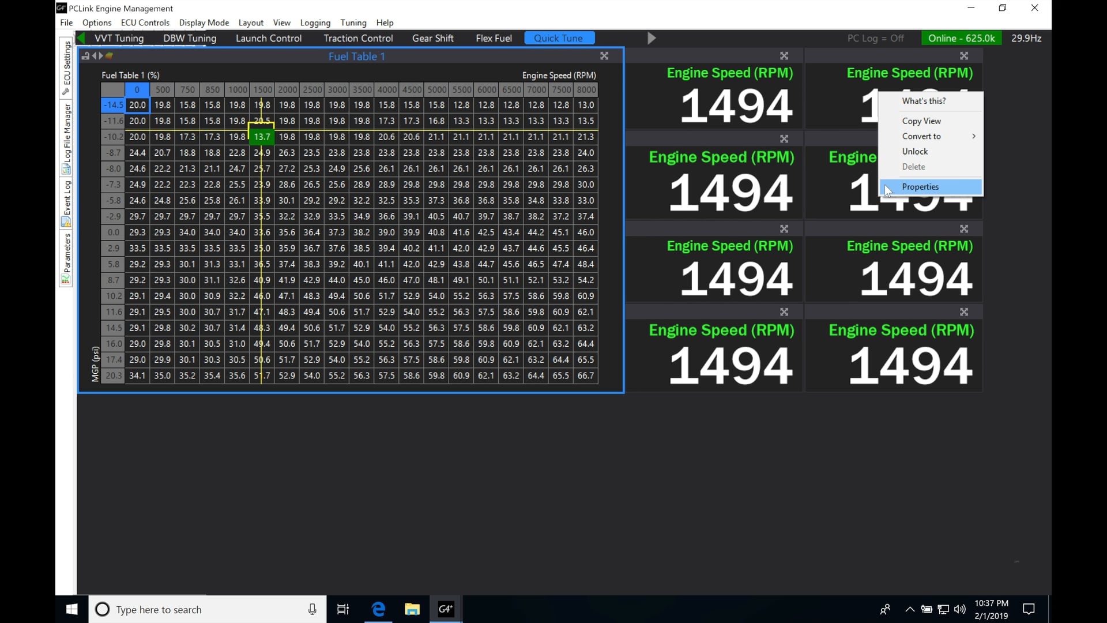Click the lock icon on Fuel Table 1
The image size is (1107, 623).
click(x=86, y=56)
